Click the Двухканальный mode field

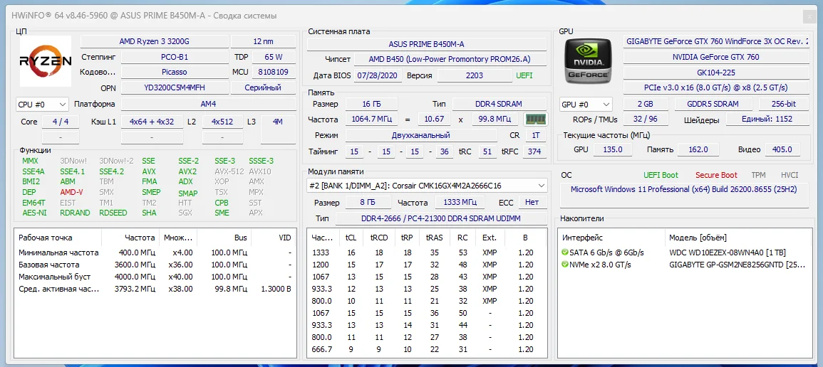click(421, 135)
